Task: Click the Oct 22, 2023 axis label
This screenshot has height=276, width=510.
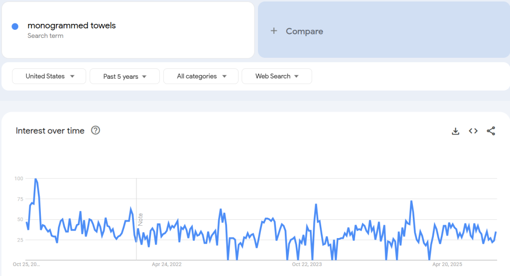Action: [307, 265]
